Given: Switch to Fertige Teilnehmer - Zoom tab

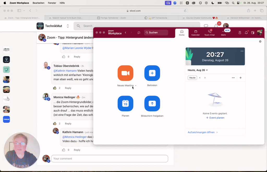Looking at the screenshot, I should pyautogui.click(x=111, y=18).
